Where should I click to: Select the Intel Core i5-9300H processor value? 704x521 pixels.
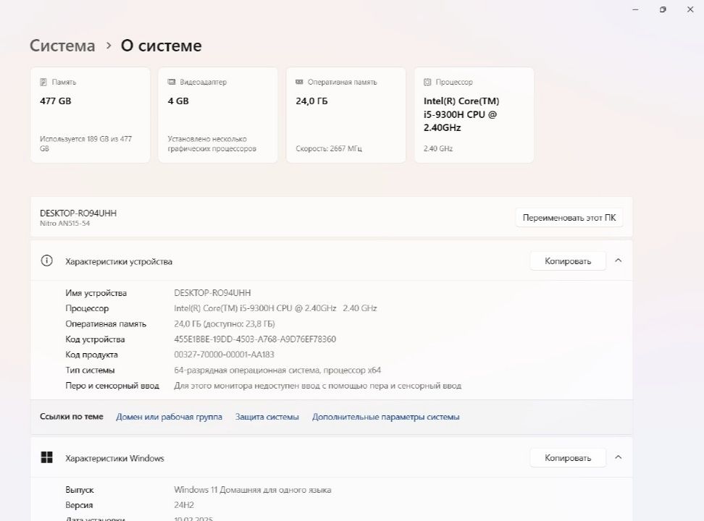[x=275, y=308]
